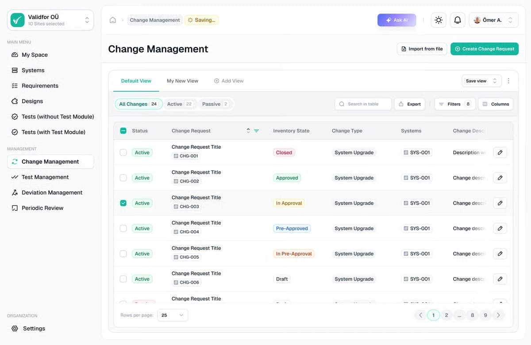
Task: Open the three-dot view options menu
Action: tap(508, 81)
